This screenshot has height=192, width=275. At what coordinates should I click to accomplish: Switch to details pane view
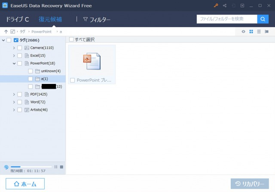267,31
